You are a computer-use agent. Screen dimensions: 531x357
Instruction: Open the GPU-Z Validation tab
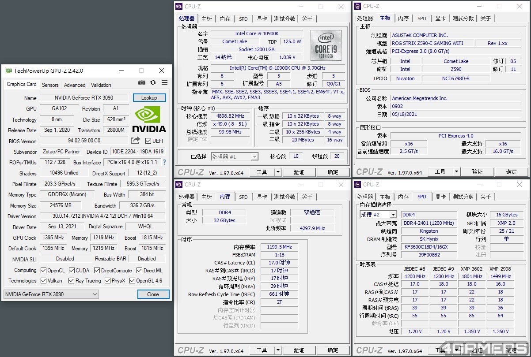(x=101, y=85)
